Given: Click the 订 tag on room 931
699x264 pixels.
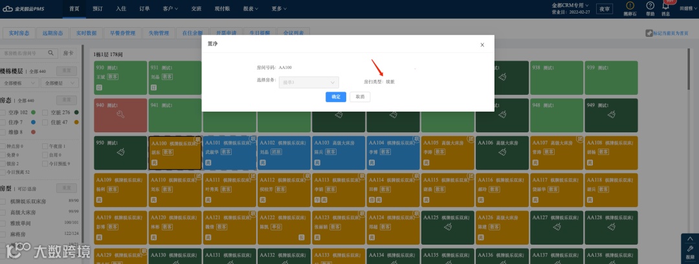Looking at the screenshot, I should click(x=154, y=88).
